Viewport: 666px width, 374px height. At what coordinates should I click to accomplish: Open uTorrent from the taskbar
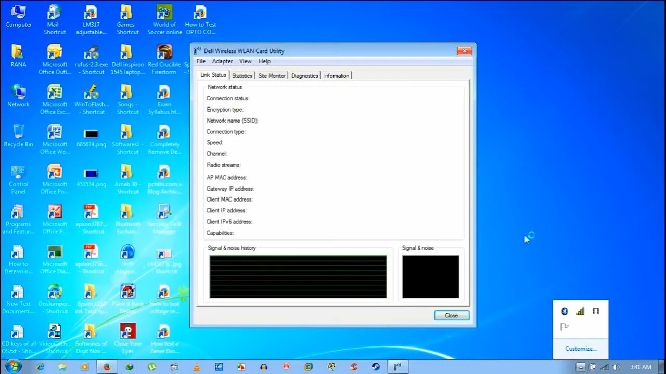point(152,367)
